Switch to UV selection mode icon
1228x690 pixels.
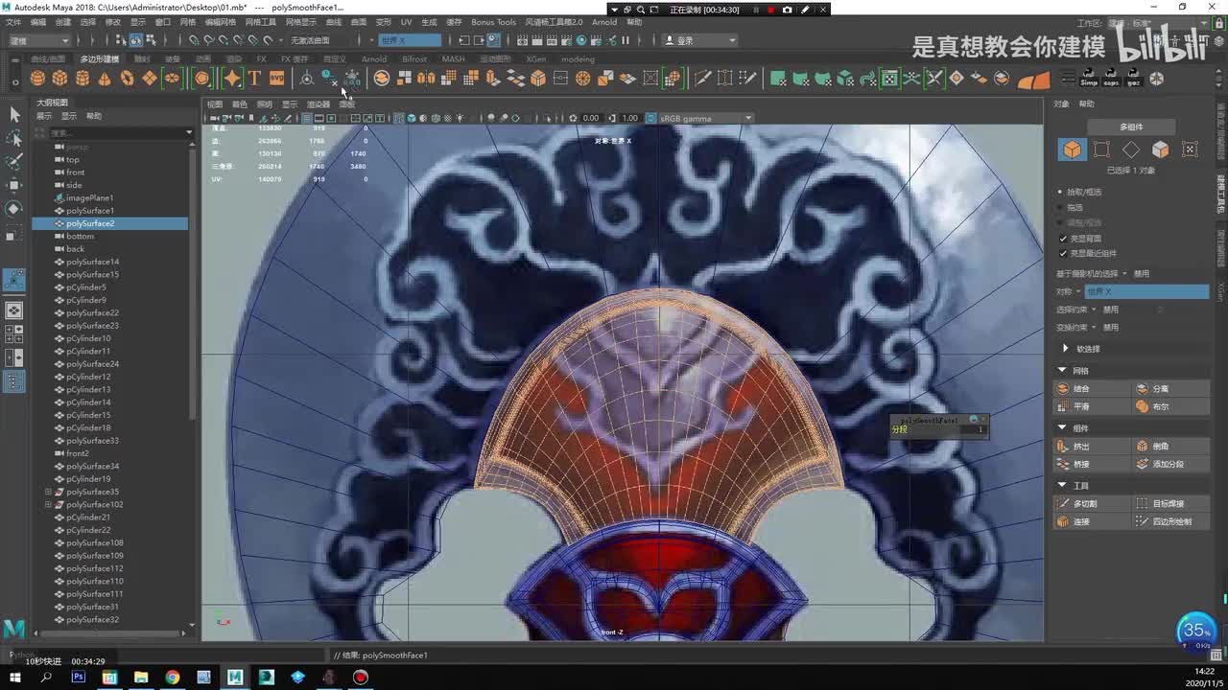pyautogui.click(x=1191, y=149)
